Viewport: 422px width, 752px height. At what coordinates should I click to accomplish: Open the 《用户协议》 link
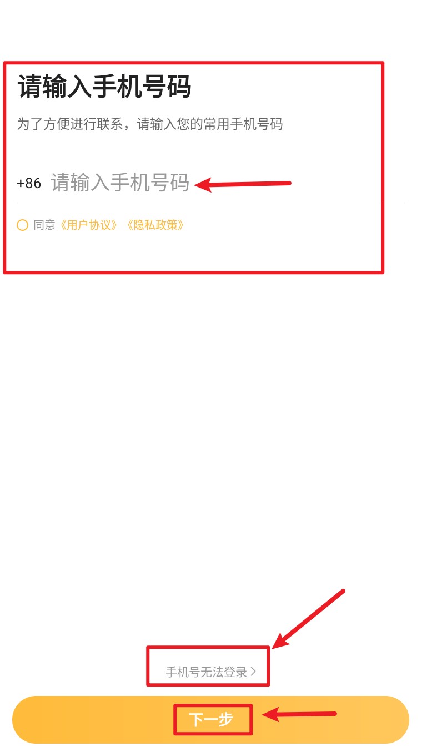tap(89, 225)
